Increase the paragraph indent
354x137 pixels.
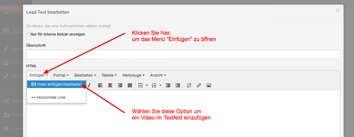(x=178, y=85)
